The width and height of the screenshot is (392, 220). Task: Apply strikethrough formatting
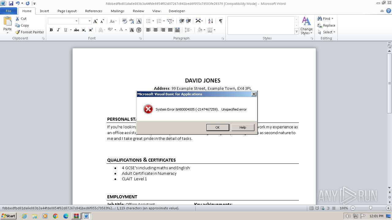pos(77,30)
